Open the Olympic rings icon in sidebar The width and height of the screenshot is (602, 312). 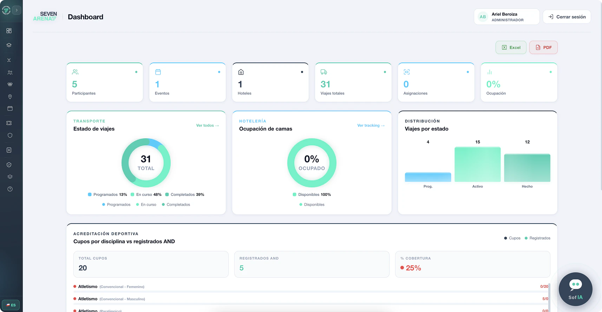point(10,85)
